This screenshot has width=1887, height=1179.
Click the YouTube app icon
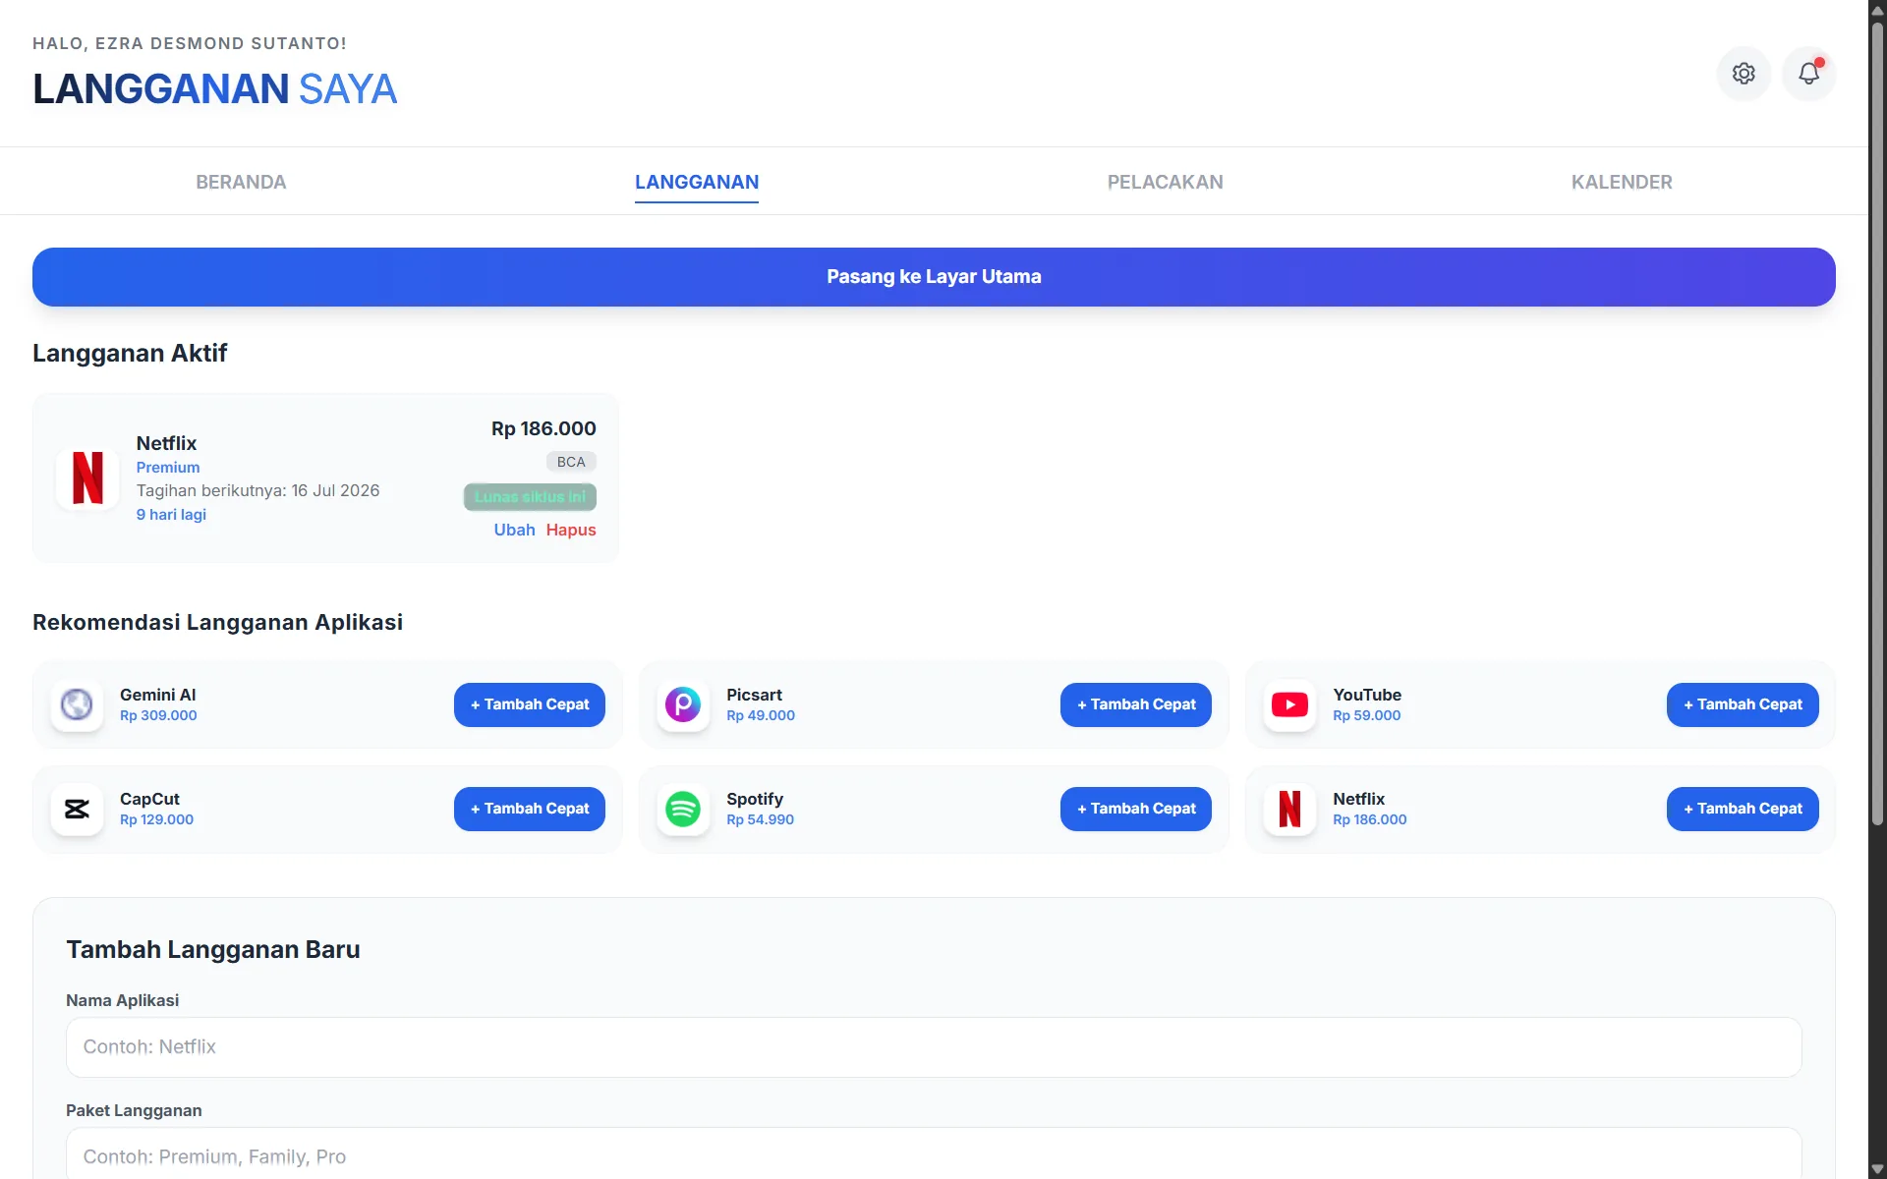(x=1289, y=704)
